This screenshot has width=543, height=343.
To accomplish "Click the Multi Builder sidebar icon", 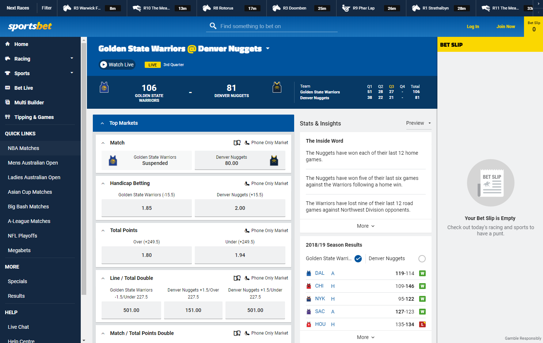I will [x=7, y=103].
